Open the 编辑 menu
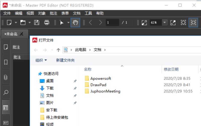This screenshot has height=126, width=201. pyautogui.click(x=19, y=13)
